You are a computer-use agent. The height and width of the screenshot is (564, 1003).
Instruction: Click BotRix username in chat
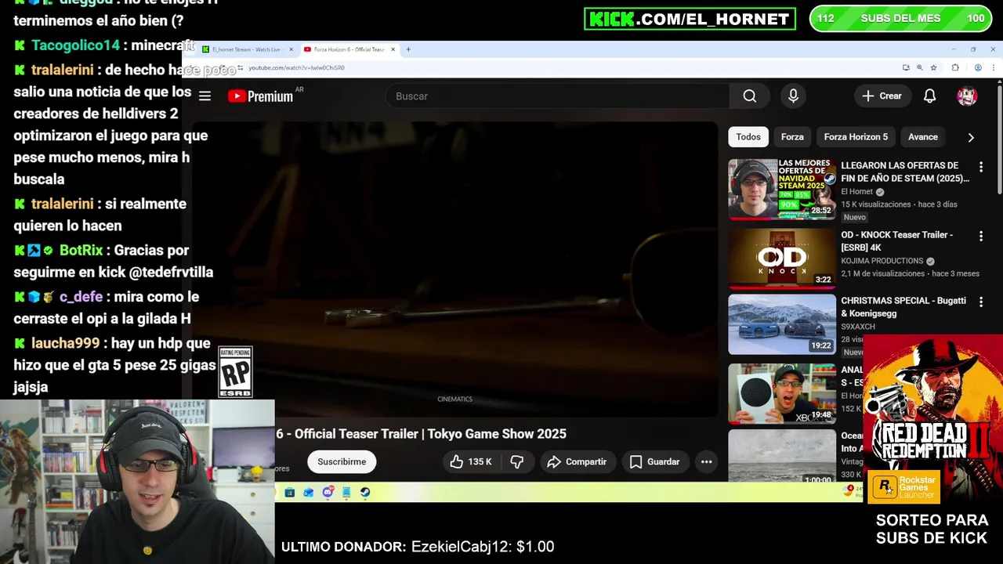[81, 251]
